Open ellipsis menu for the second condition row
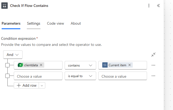Viewport: 173px width, 110px height. pos(153,76)
